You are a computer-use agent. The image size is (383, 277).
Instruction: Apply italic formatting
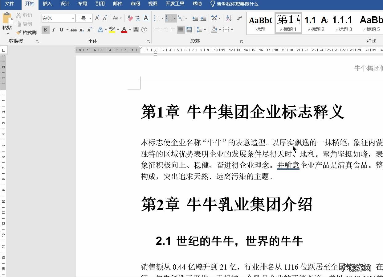click(x=53, y=30)
